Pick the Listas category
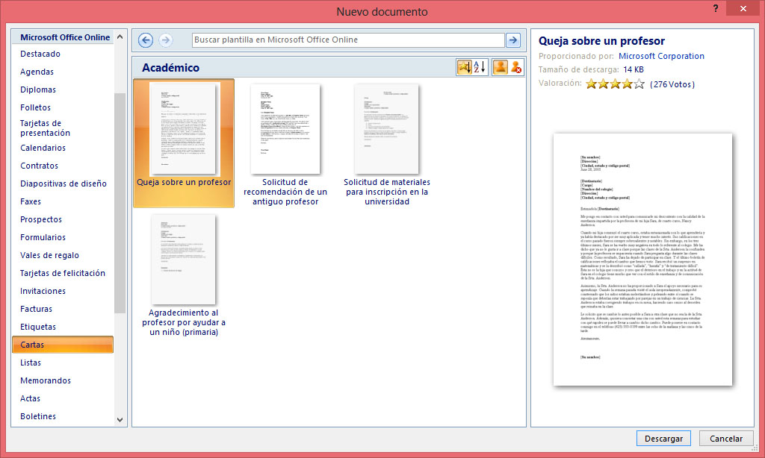The width and height of the screenshot is (765, 458). (31, 363)
